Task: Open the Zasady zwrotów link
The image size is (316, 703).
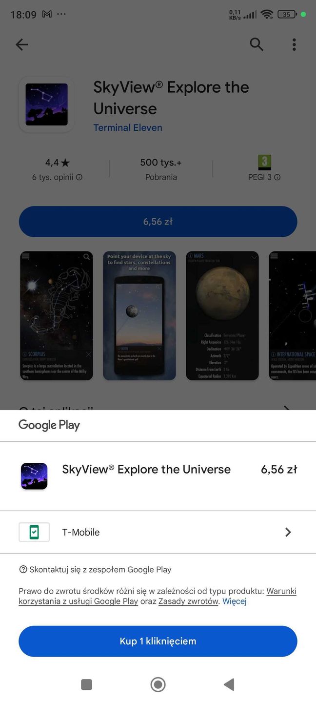Action: pos(189,601)
